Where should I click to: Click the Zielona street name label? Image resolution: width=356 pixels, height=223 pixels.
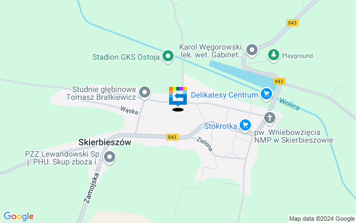(205, 144)
